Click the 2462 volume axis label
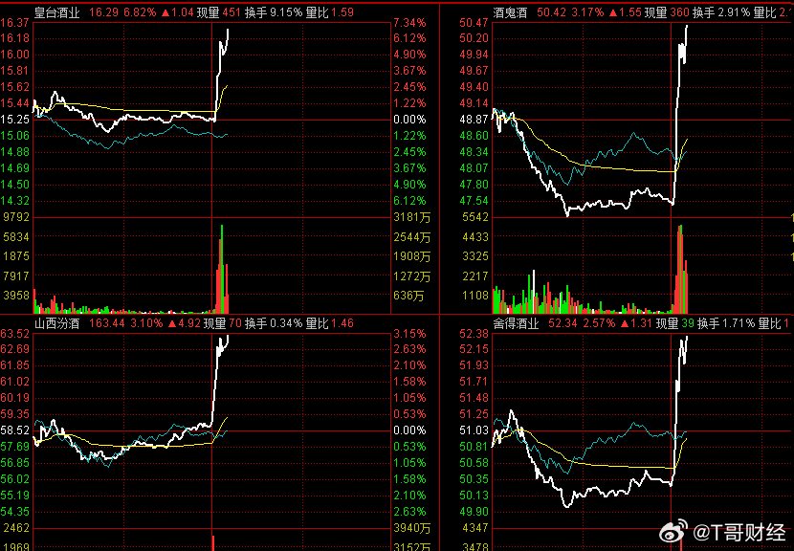Image resolution: width=794 pixels, height=551 pixels. 17,528
